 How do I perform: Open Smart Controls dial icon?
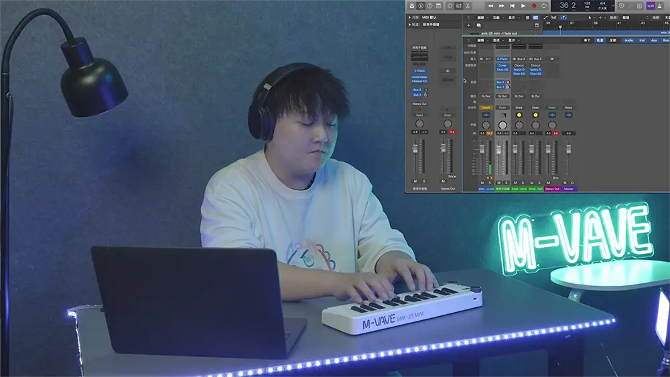click(x=450, y=6)
